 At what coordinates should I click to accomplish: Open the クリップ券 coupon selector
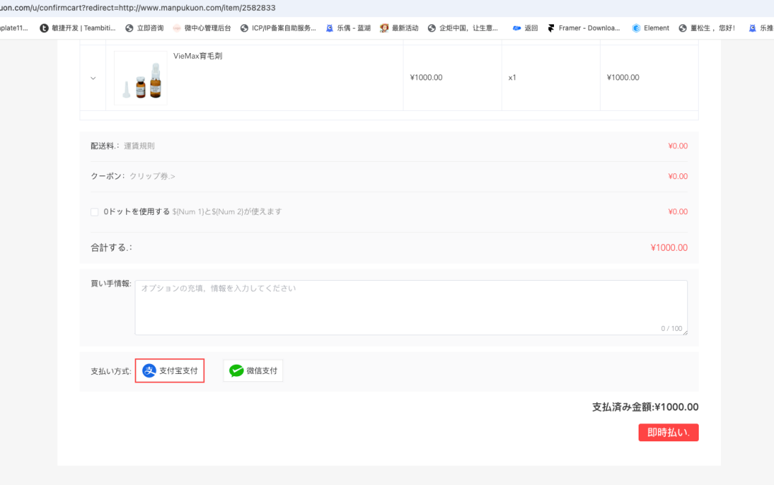[152, 176]
